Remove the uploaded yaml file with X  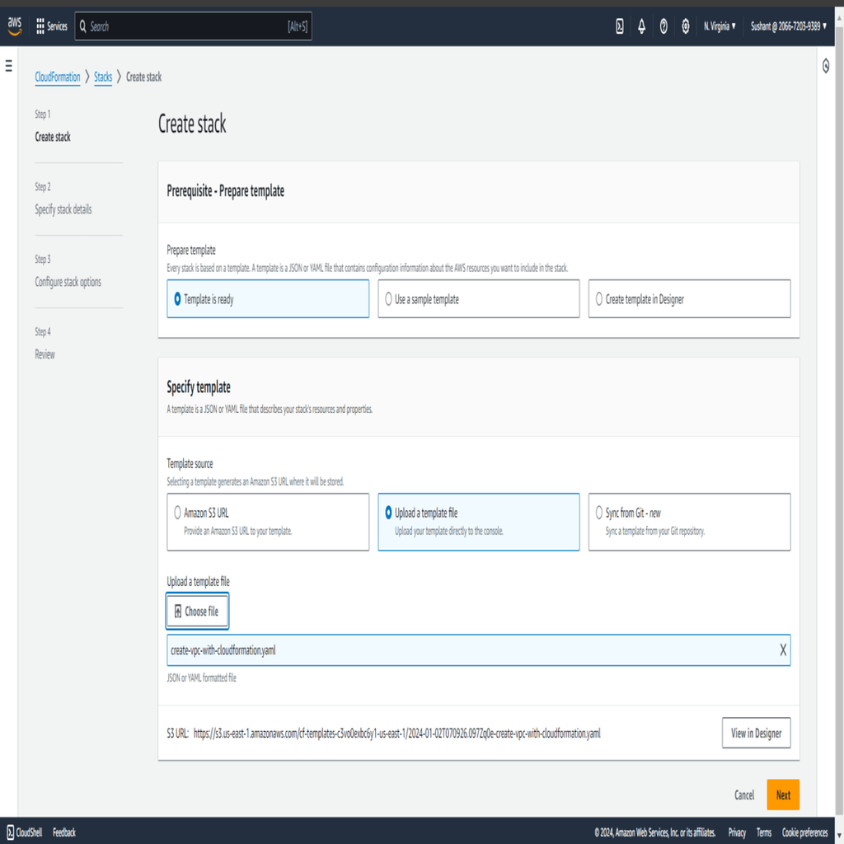[783, 649]
